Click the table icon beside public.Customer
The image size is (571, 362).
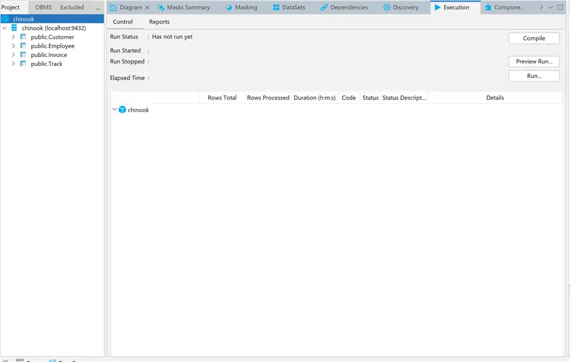pos(23,37)
